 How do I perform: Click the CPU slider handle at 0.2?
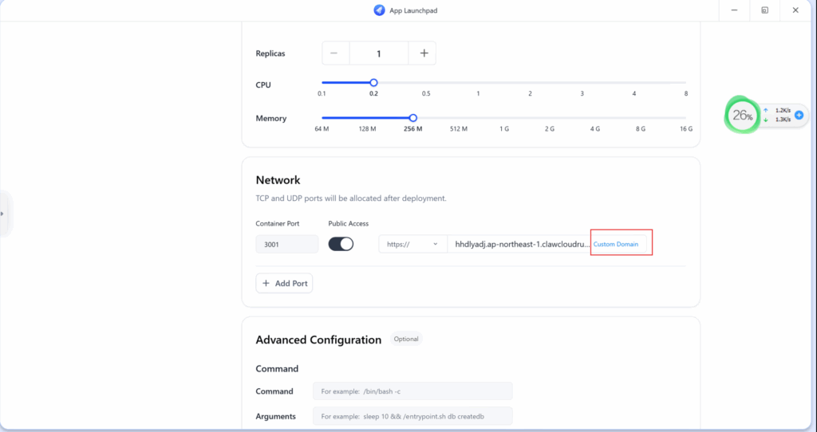[373, 83]
